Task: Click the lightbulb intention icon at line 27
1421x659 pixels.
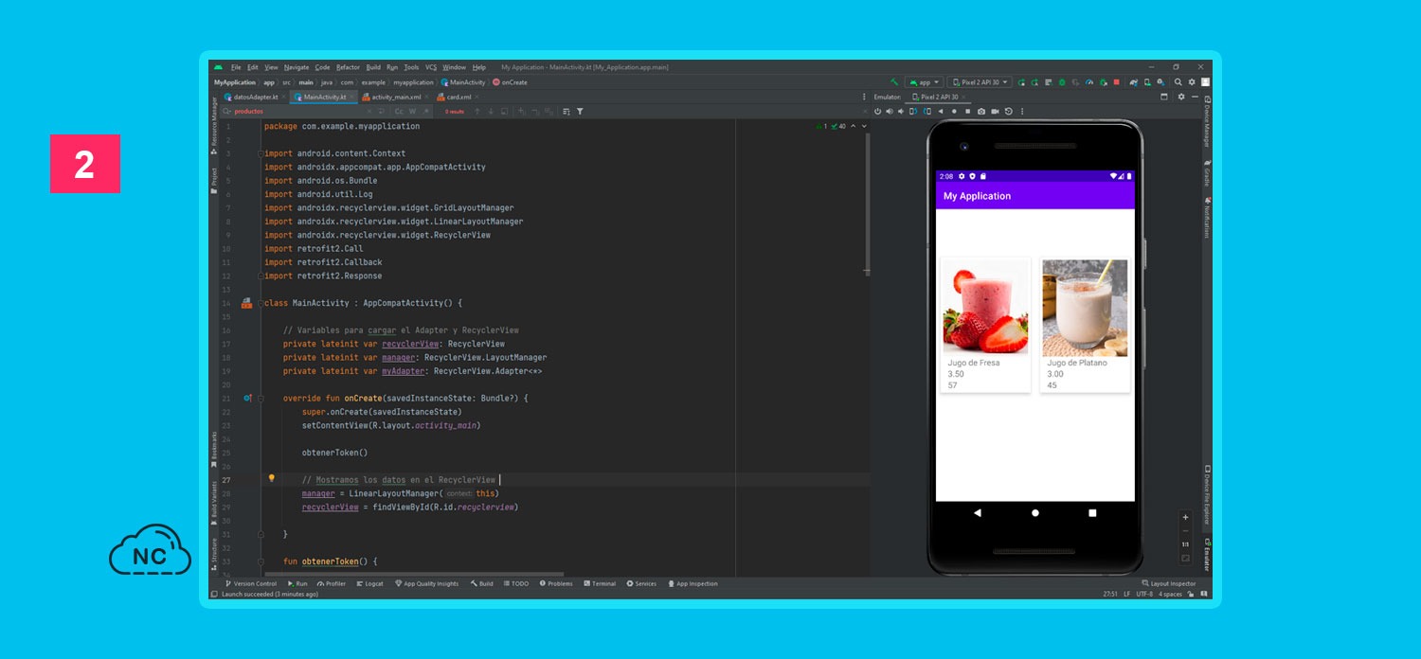Action: (271, 479)
